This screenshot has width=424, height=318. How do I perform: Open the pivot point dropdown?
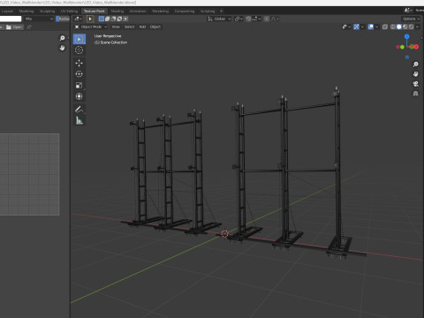[238, 19]
